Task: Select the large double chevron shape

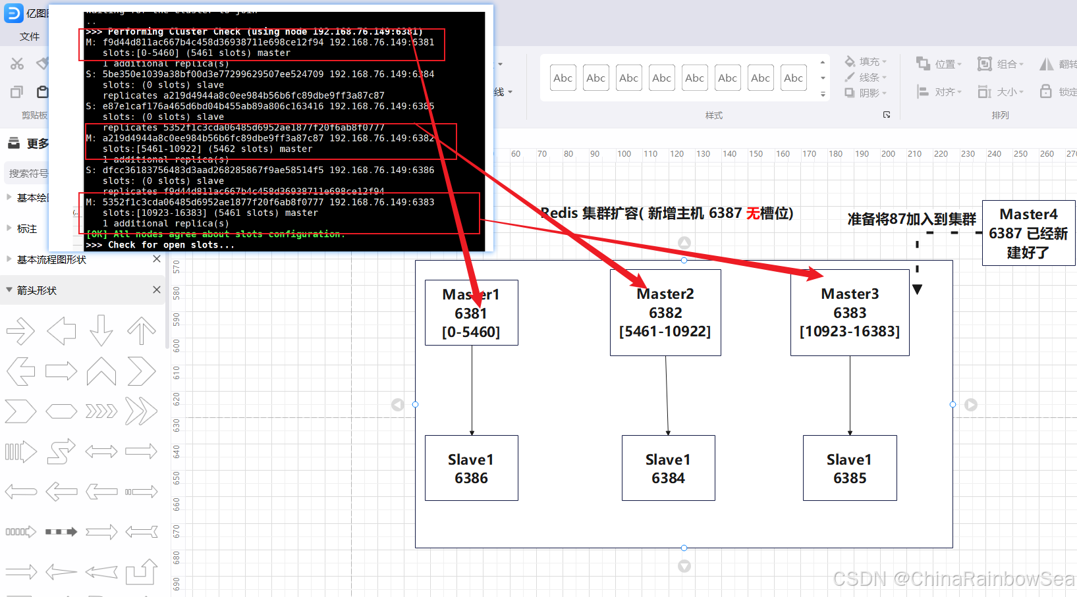Action: (x=142, y=411)
